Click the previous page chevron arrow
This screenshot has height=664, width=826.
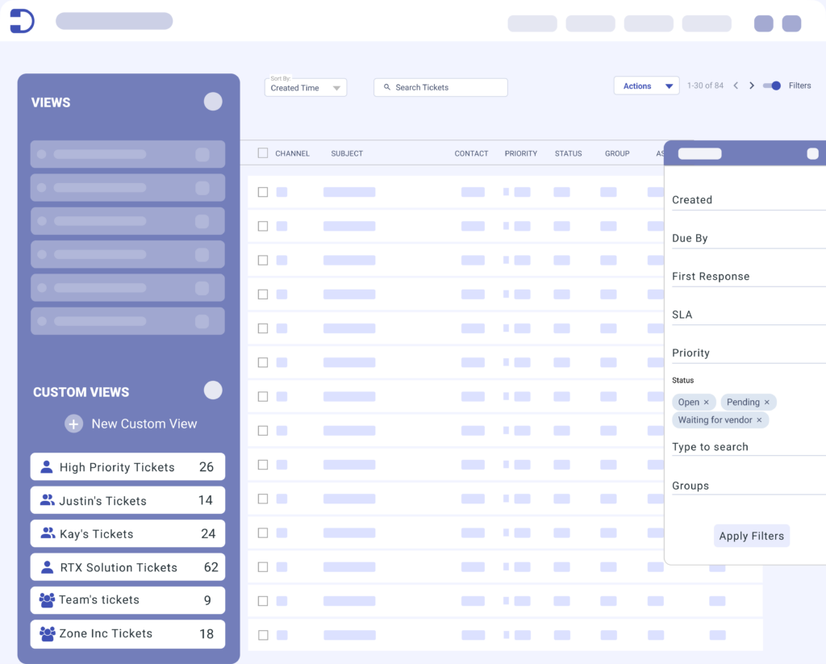tap(736, 86)
